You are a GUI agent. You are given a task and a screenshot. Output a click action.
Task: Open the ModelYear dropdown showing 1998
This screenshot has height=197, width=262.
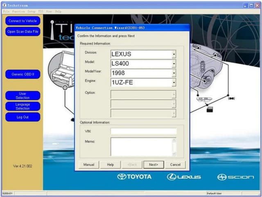click(174, 73)
